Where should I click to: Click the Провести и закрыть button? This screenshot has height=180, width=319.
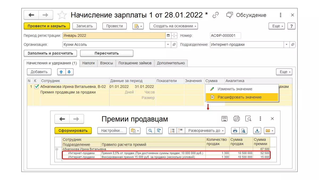click(47, 26)
